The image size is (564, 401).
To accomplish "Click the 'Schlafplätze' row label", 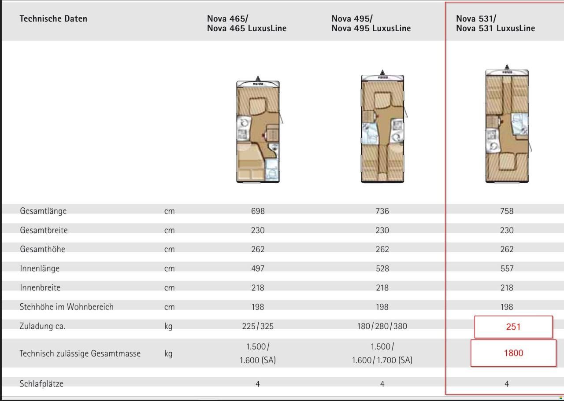I will [x=41, y=384].
